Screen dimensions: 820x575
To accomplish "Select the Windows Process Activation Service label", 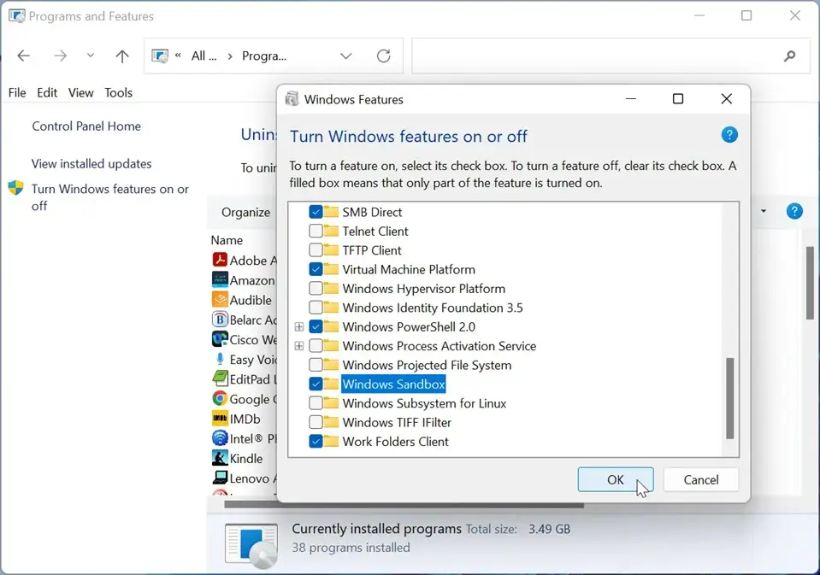I will (x=439, y=346).
